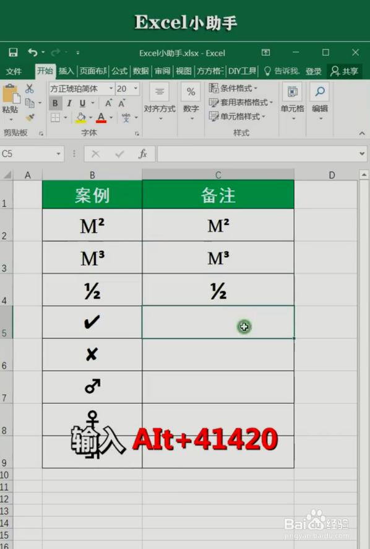Switch to the Data (数据) tab
This screenshot has height=549, width=370.
click(x=140, y=71)
